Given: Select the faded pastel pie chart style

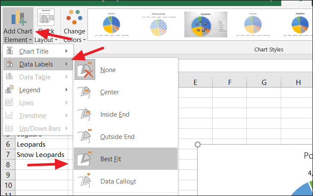Looking at the screenshot, I should coord(253,24).
